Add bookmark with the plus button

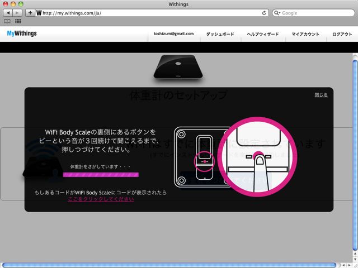[x=30, y=13]
